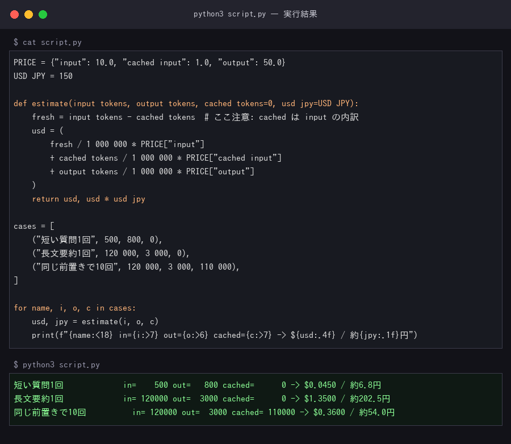Click the comment "# ここ注意: cached は input の内訳"
The width and height of the screenshot is (511, 444).
(282, 118)
